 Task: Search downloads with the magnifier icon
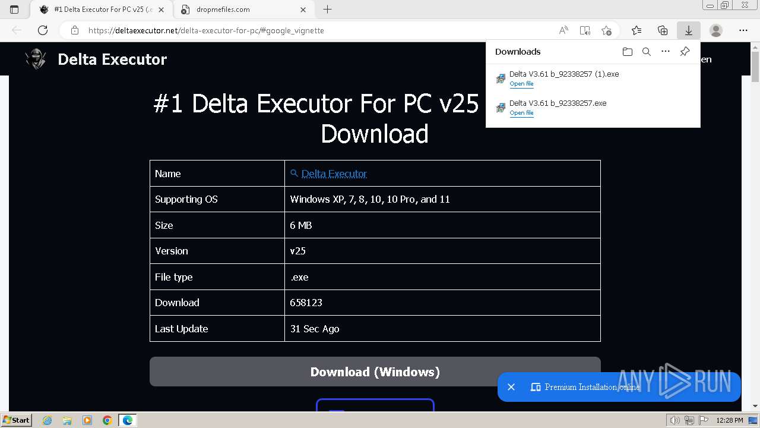click(647, 52)
